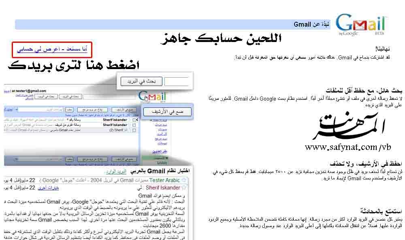Select the heading 'احفظ في الأرشيف، ولا تحذف'
The image size is (405, 240).
point(366,164)
